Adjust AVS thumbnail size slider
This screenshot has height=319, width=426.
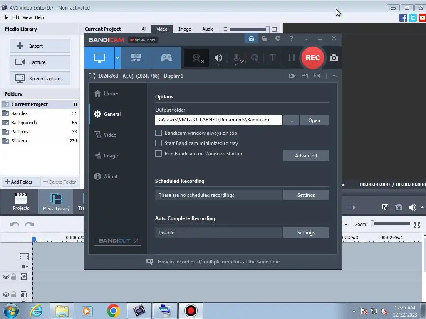pyautogui.click(x=267, y=29)
